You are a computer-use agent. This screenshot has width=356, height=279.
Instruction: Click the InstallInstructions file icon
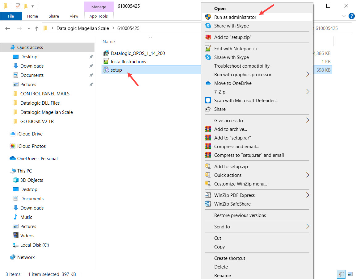[x=106, y=61]
